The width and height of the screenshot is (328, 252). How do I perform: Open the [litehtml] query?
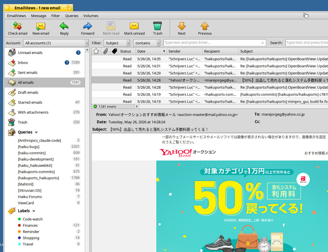(x=45, y=184)
